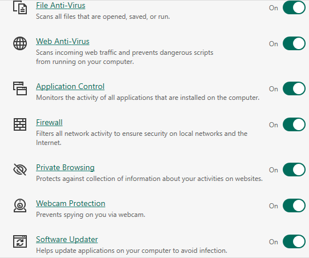Switch off the Firewall toggle
The image size is (309, 258).
point(294,124)
